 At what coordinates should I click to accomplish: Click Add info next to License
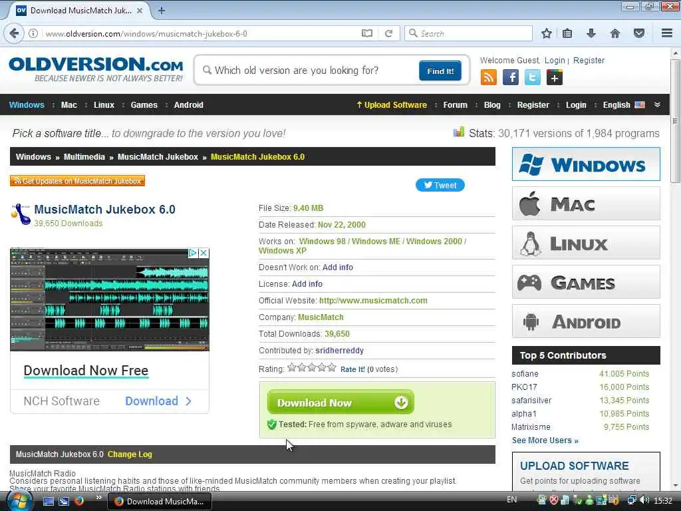[x=307, y=283]
